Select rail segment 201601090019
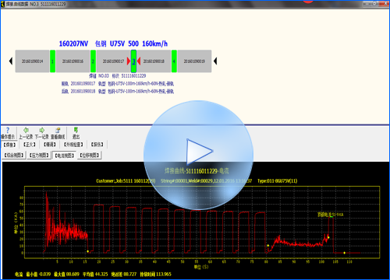Viewport: 390px width, 280px height. tap(194, 61)
